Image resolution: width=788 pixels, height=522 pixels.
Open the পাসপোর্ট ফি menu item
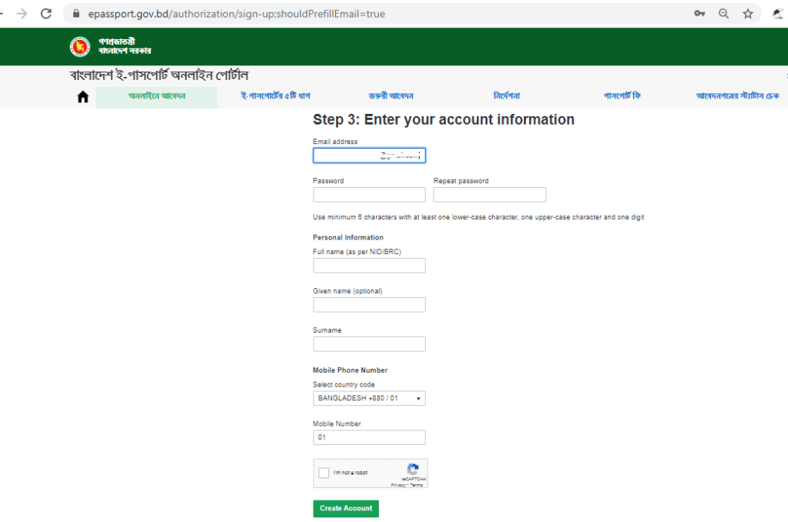pos(623,96)
